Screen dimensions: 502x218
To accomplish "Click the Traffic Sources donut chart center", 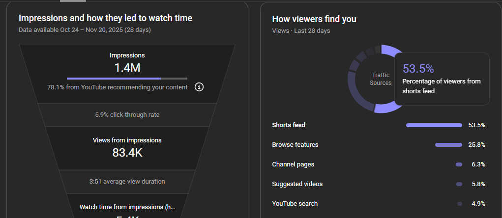I will click(x=381, y=79).
